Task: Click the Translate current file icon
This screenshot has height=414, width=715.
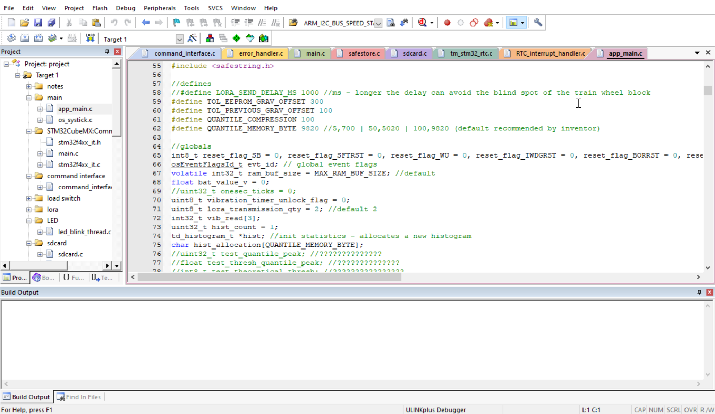Action: pyautogui.click(x=11, y=38)
